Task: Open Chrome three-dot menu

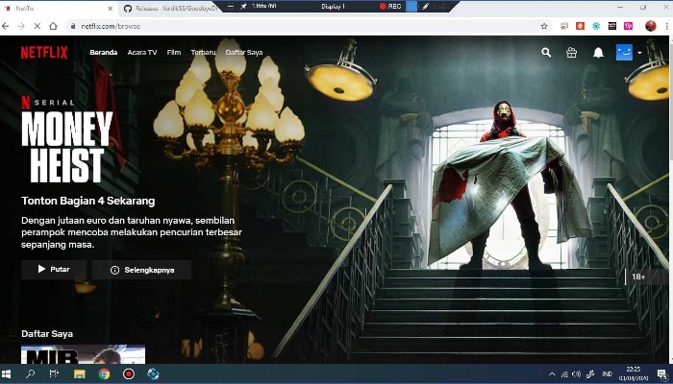Action: [x=666, y=26]
